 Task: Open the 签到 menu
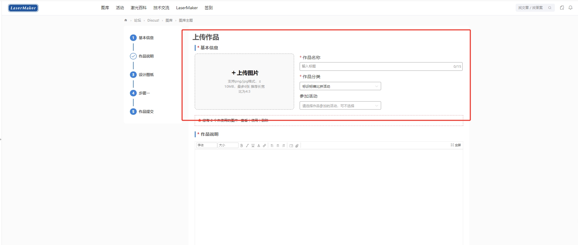click(x=209, y=8)
